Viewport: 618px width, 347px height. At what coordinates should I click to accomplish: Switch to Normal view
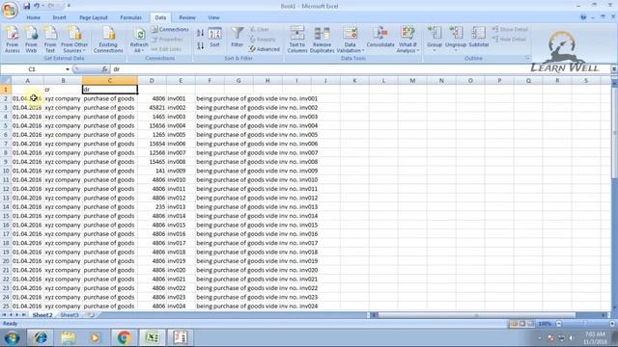(514, 324)
